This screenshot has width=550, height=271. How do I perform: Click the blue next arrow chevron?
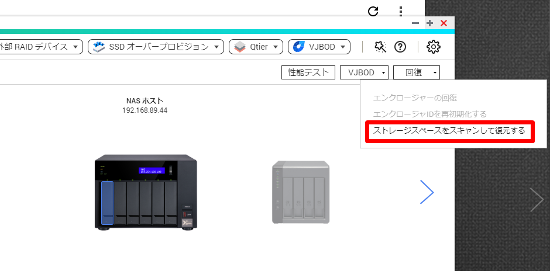click(x=427, y=192)
